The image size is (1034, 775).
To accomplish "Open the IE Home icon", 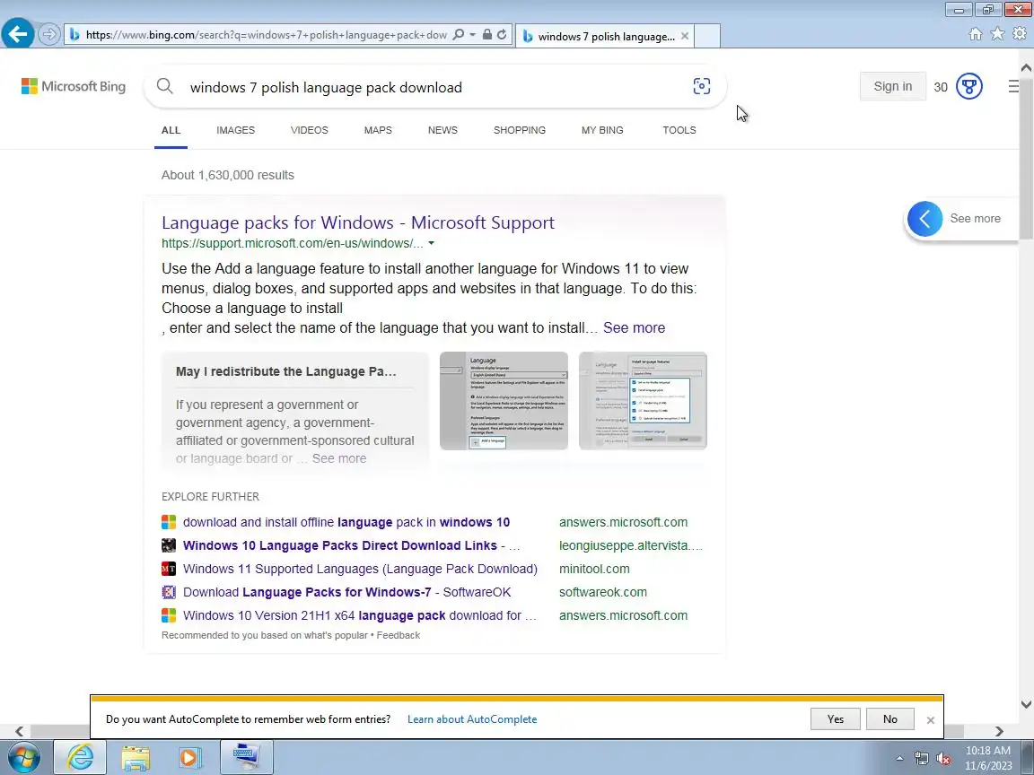I will tap(976, 34).
